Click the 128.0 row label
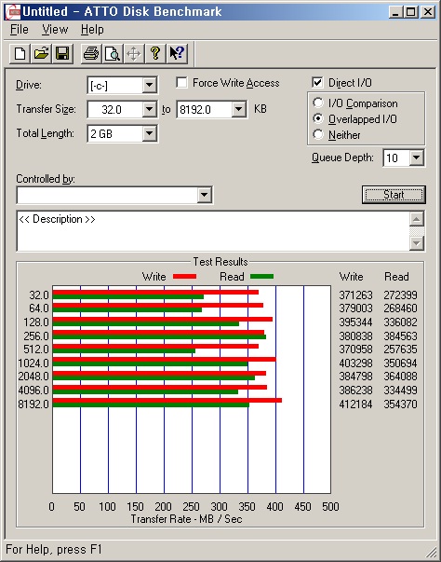This screenshot has height=562, width=441. [36, 322]
